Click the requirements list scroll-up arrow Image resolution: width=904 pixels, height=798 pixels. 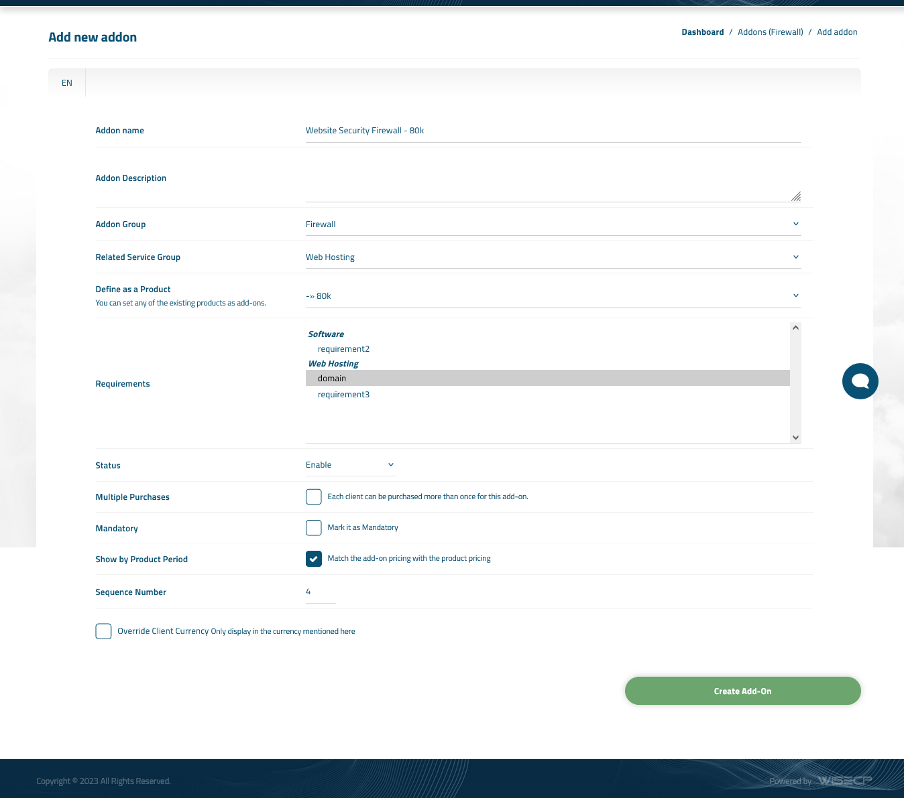(795, 328)
